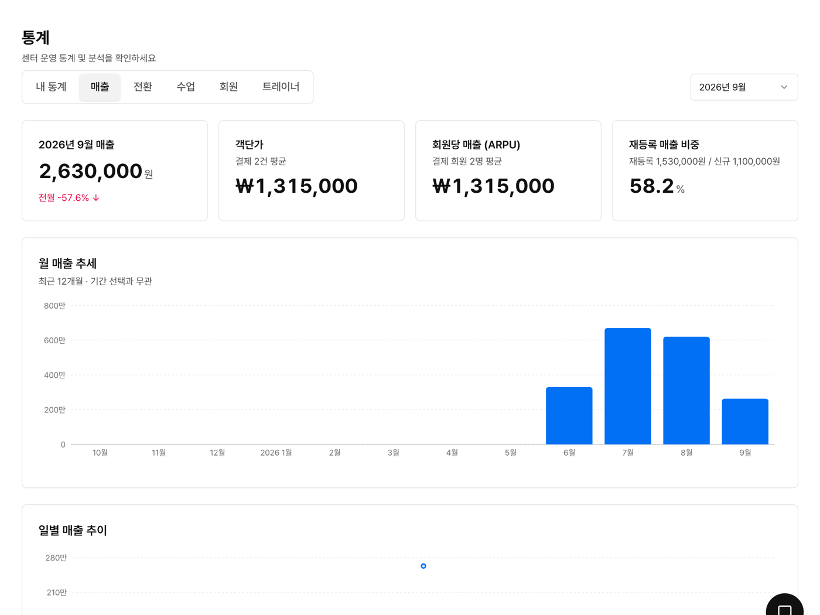
Task: Click the 2026 1월 axis label
Action: pos(276,453)
